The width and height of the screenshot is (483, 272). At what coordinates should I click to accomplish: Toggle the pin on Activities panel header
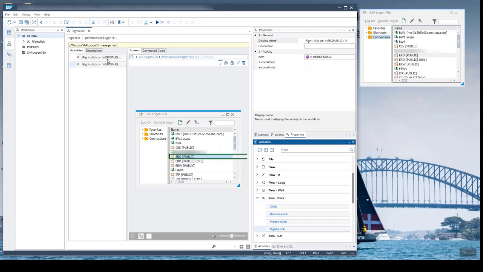[x=353, y=142]
